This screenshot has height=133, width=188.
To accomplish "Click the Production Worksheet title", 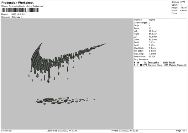I will [17, 3].
